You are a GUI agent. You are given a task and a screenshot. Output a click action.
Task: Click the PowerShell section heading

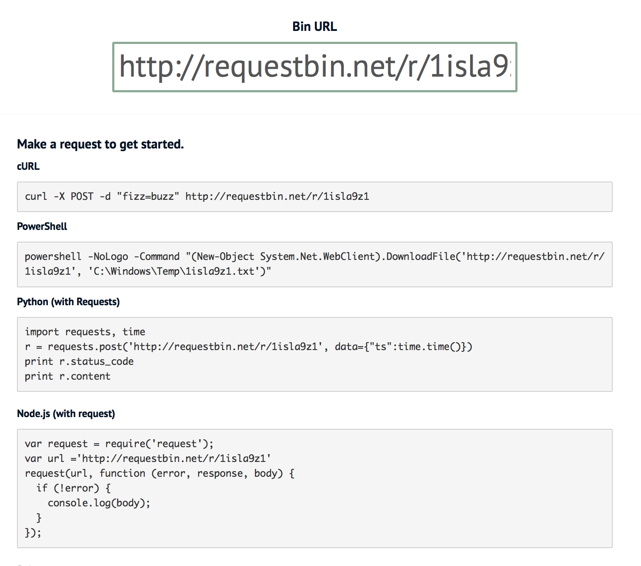tap(42, 226)
